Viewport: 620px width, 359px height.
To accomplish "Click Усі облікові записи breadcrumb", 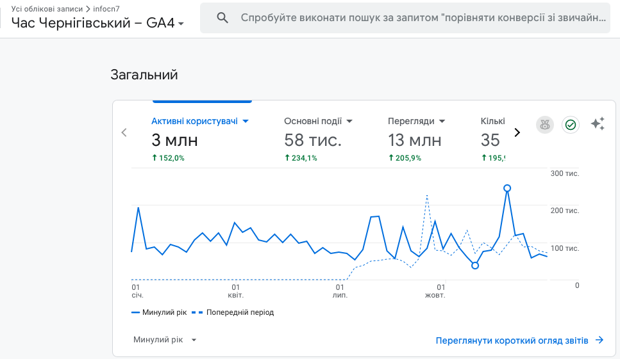I will (47, 9).
